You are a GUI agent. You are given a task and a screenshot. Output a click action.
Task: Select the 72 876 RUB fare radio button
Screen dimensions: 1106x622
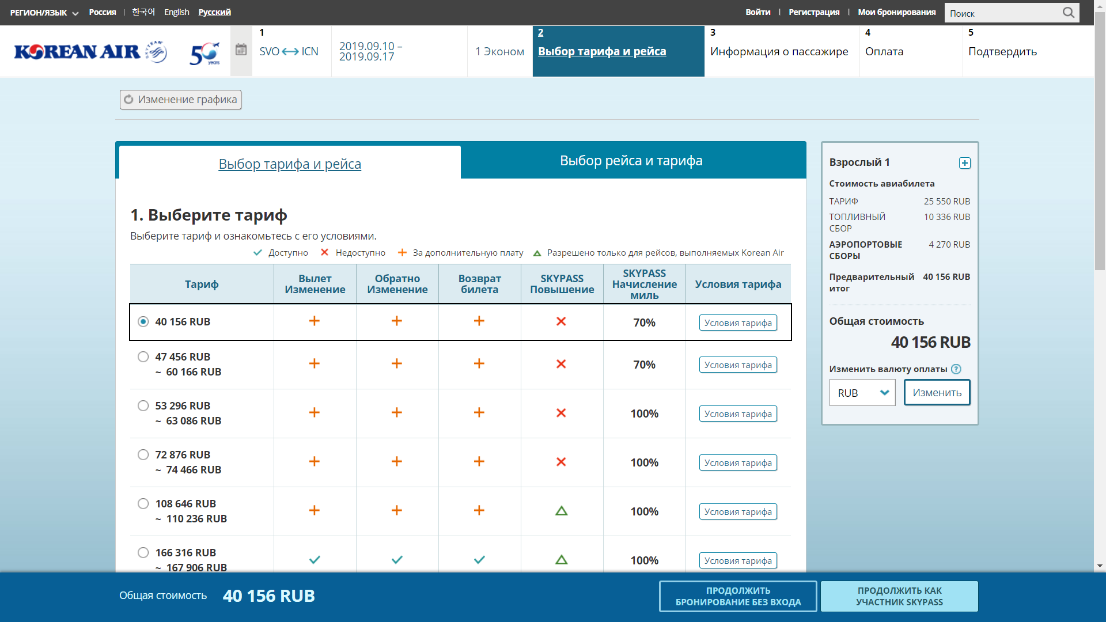coord(143,454)
